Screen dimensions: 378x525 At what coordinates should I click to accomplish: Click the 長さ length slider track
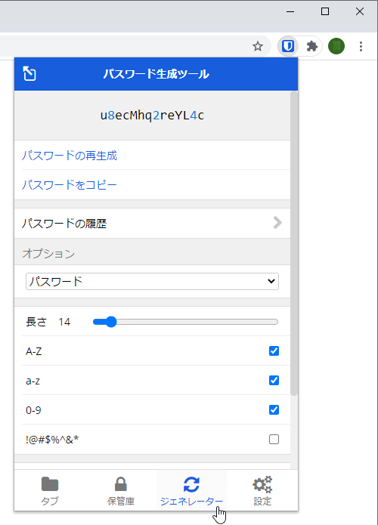tap(185, 322)
